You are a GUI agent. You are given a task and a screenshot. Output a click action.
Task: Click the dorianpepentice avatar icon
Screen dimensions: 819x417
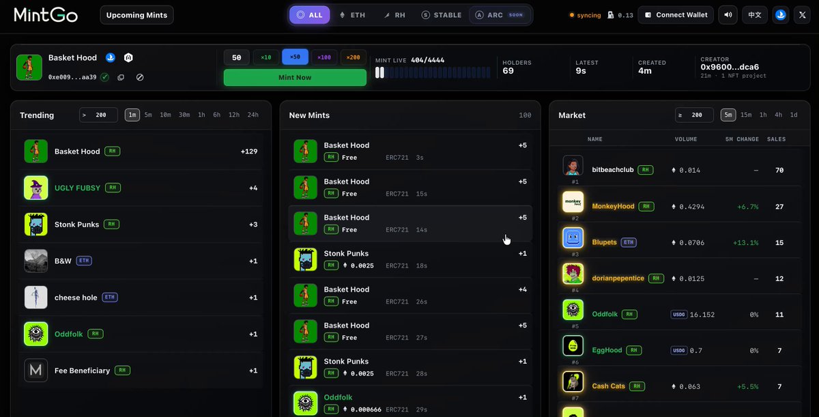pos(573,274)
